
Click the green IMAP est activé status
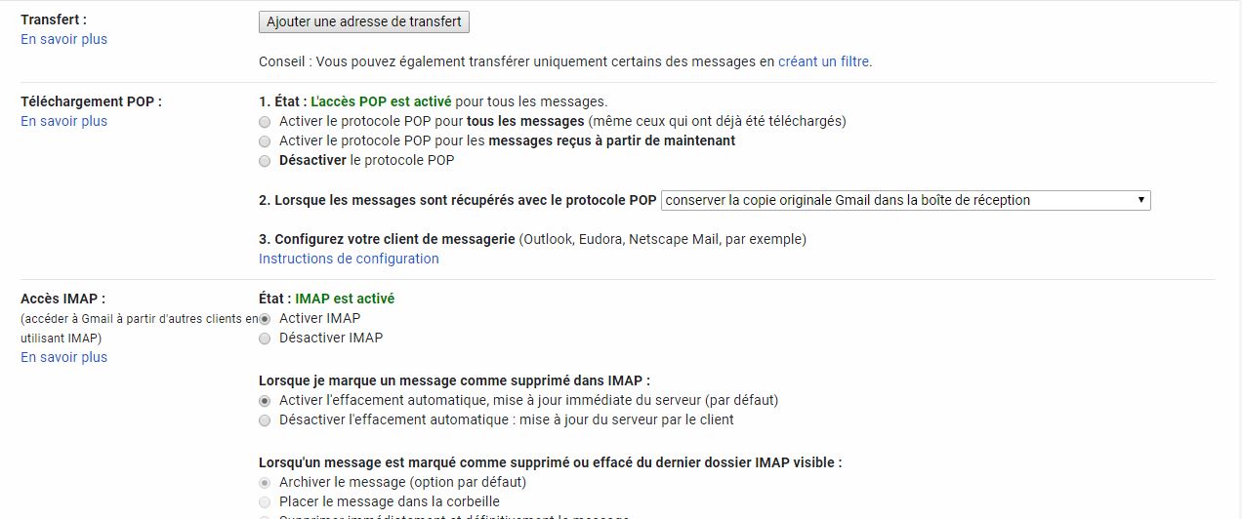(x=345, y=299)
